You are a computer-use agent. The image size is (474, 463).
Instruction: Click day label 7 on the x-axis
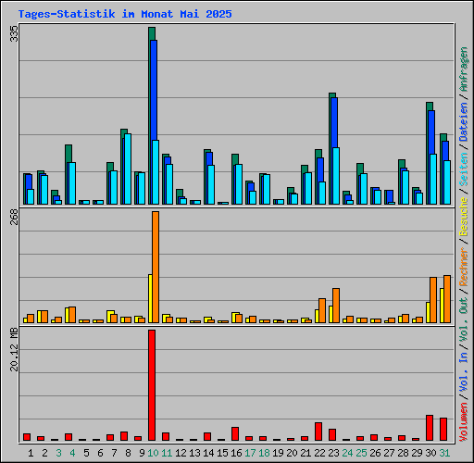pos(114,453)
